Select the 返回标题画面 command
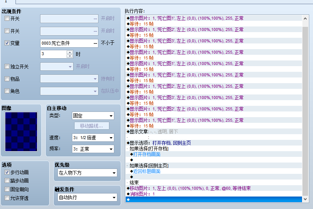This screenshot has width=313, height=209. tap(213, 171)
